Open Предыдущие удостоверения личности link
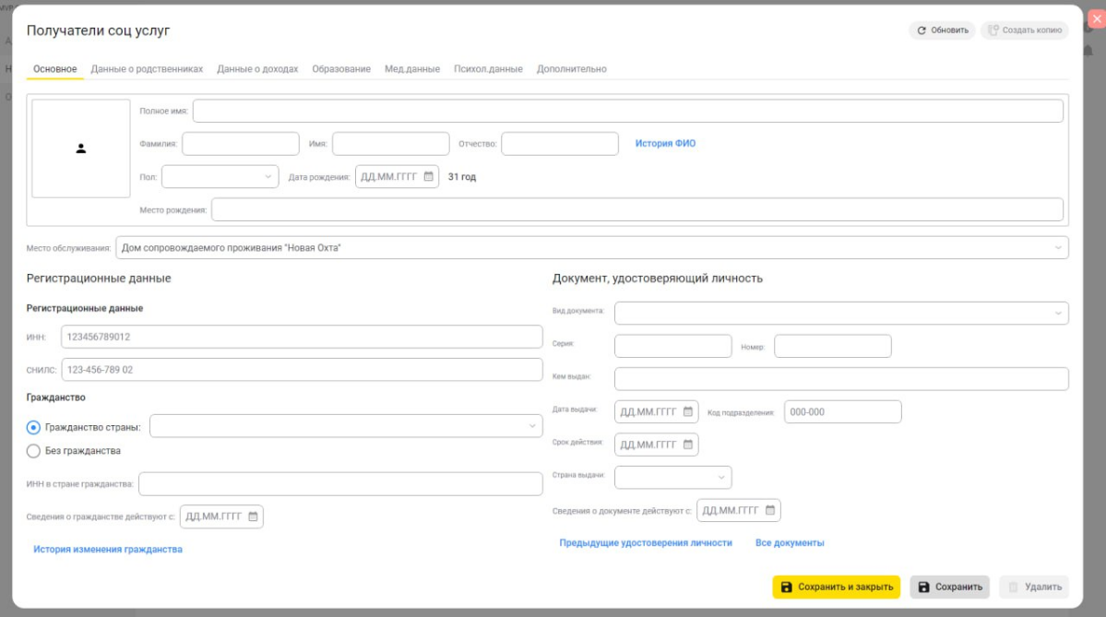Viewport: 1106px width, 617px height. click(x=646, y=543)
